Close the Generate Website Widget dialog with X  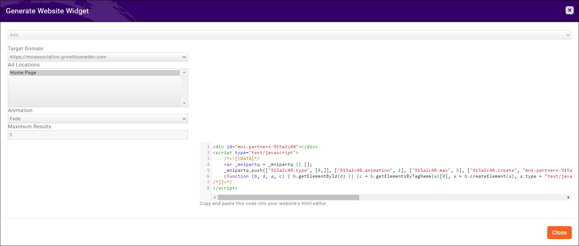pyautogui.click(x=569, y=10)
